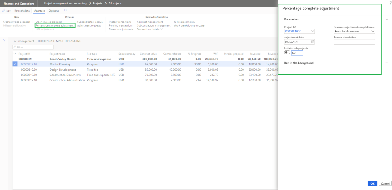The height and width of the screenshot is (190, 392).
Task: Open the Project ID dropdown
Action: pos(312,31)
